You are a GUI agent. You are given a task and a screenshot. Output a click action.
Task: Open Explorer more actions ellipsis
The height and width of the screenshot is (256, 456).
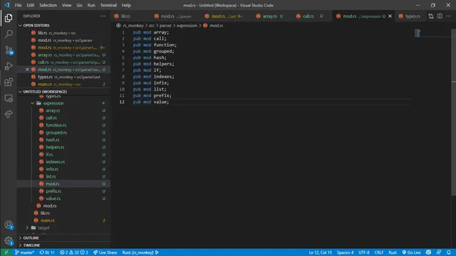point(103,16)
